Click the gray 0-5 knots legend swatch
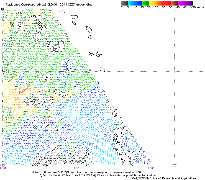 point(124,3)
